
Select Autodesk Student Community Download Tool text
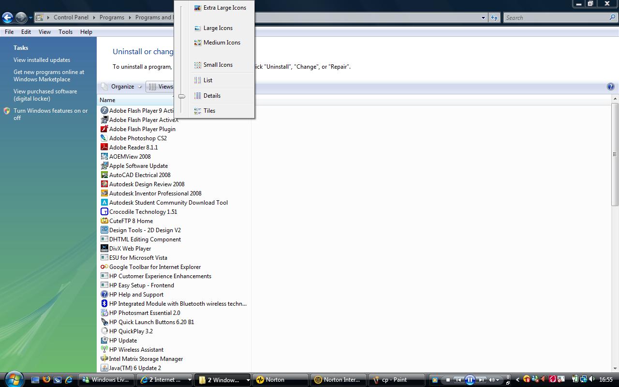pyautogui.click(x=168, y=203)
